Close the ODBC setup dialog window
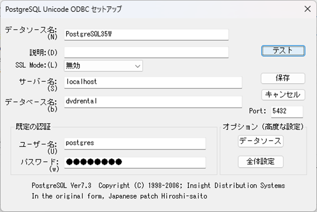This screenshot has width=317, height=212. (x=307, y=9)
